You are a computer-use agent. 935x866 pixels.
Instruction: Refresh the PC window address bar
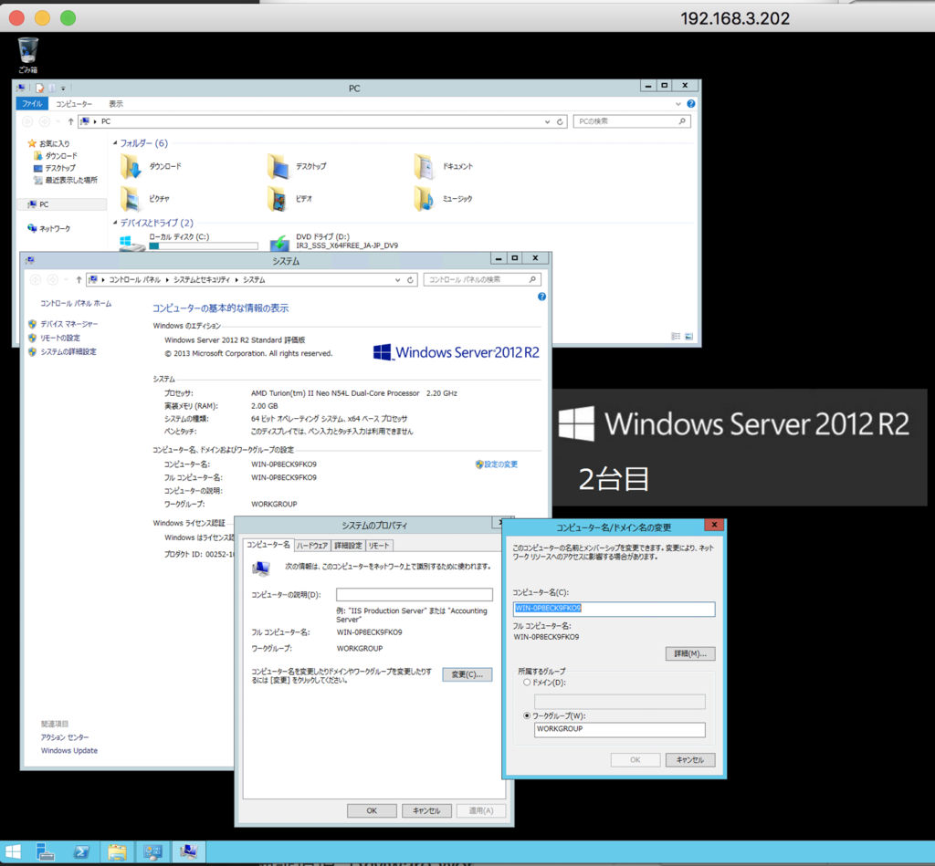(560, 121)
